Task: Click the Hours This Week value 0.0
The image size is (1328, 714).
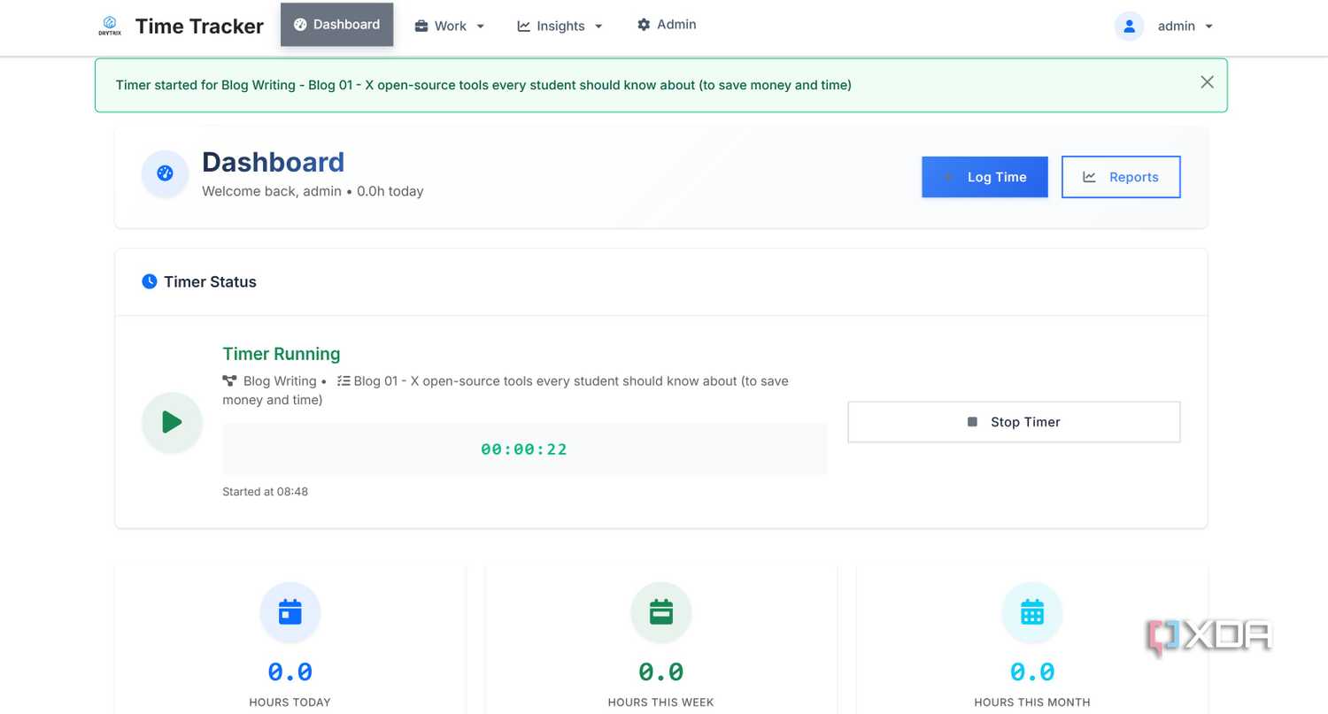Action: [x=661, y=672]
